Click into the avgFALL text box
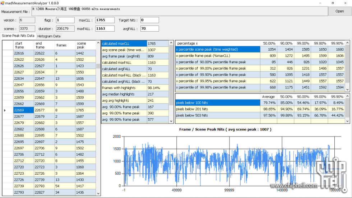 (149, 29)
